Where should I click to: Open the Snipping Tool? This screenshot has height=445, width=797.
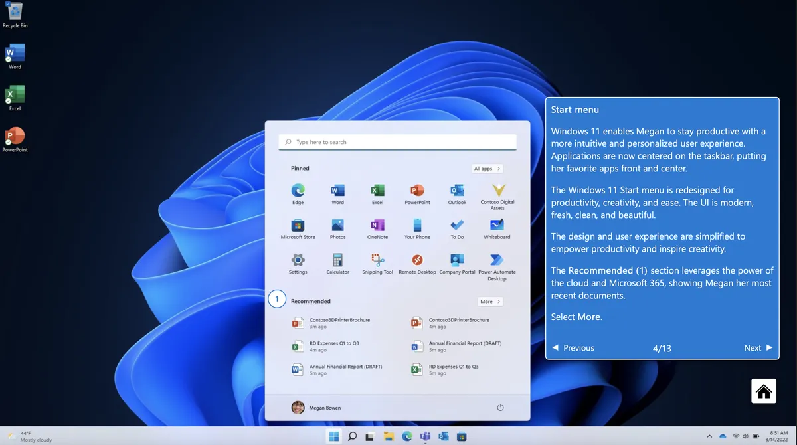377,264
